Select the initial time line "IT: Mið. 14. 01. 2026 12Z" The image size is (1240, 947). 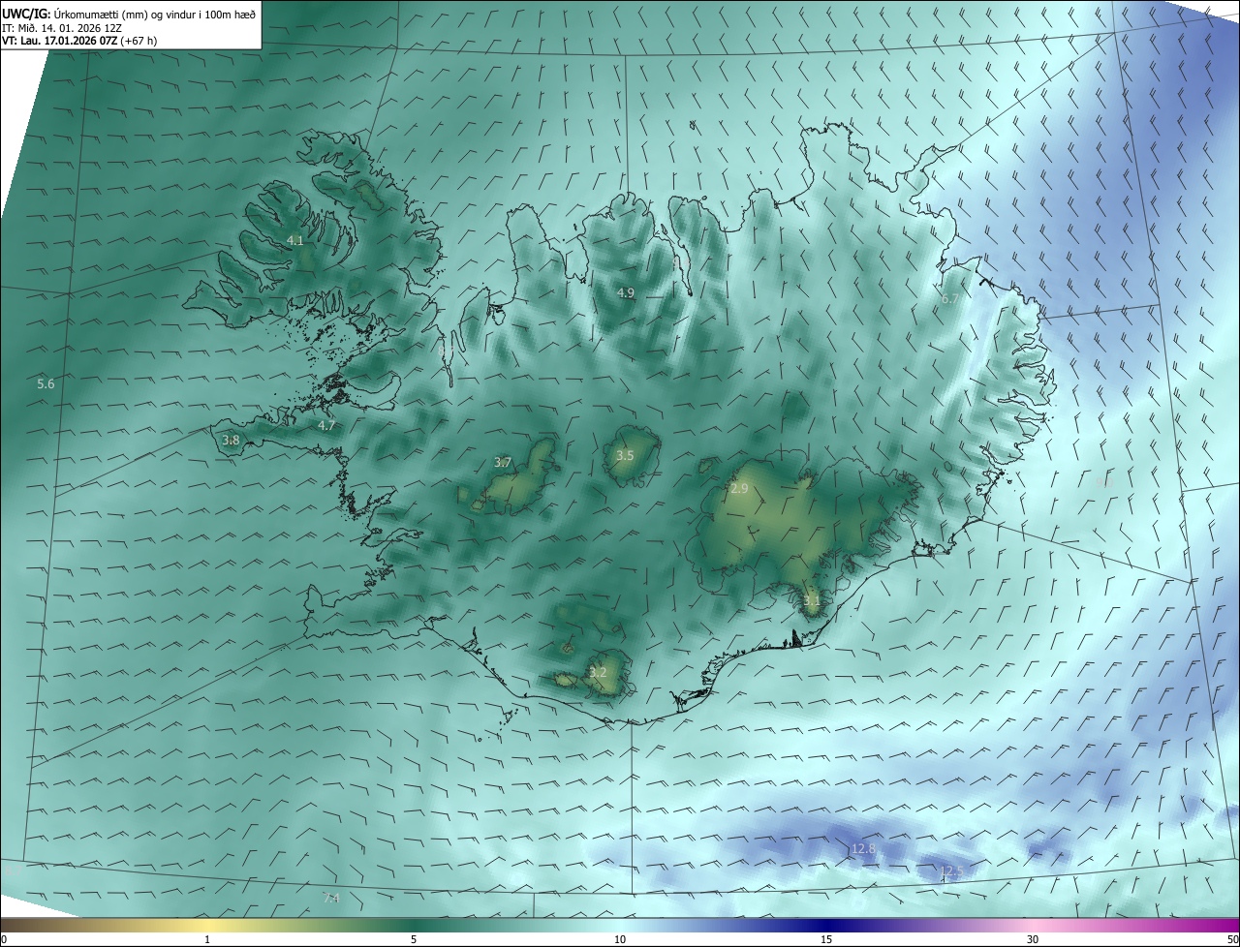pos(61,28)
